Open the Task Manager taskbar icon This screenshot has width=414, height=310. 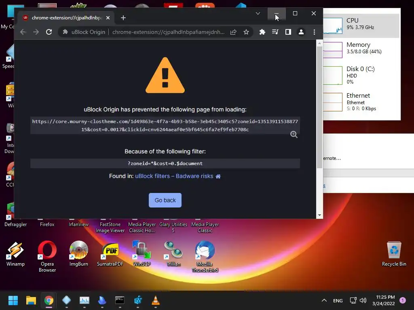point(84,300)
